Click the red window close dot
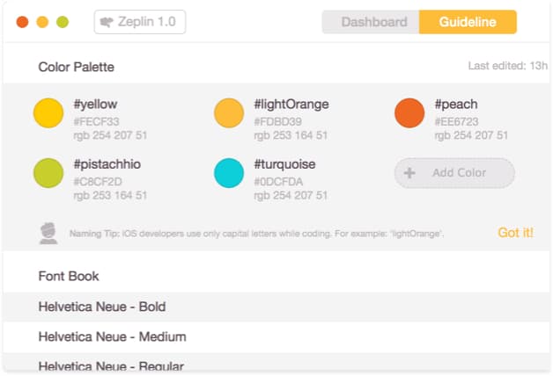Image resolution: width=553 pixels, height=376 pixels. [x=22, y=22]
